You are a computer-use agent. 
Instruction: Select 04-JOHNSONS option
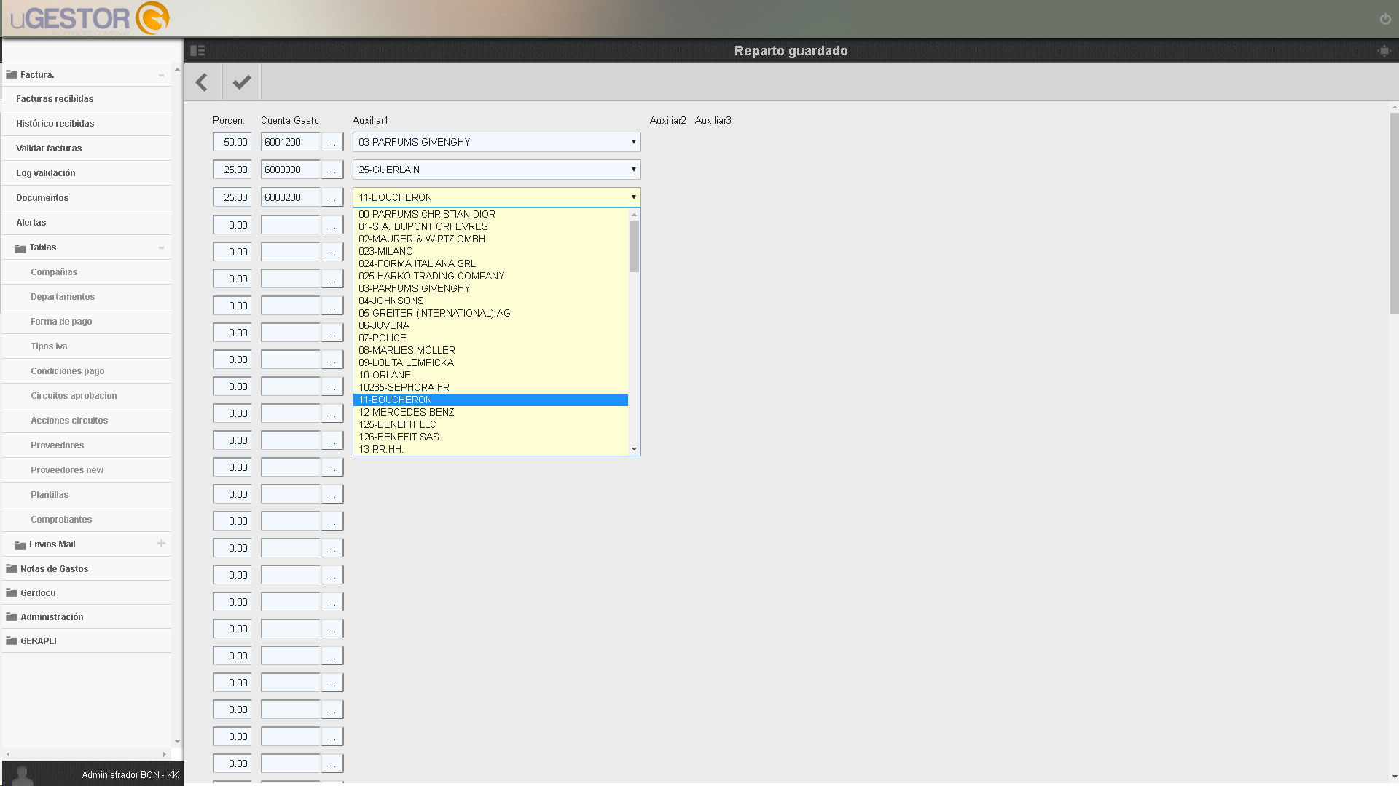(490, 301)
